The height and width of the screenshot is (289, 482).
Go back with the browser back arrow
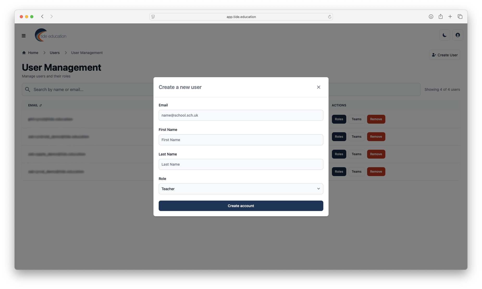pos(42,16)
